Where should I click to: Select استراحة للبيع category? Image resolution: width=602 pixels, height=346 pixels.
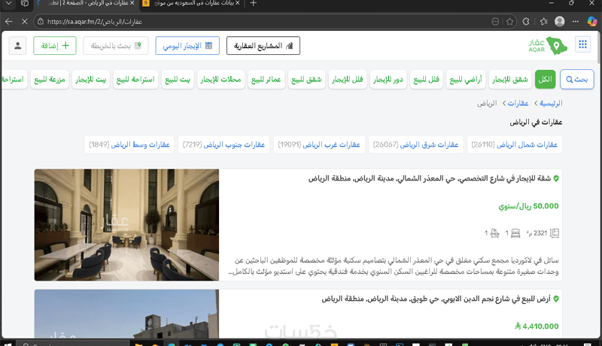(x=135, y=79)
